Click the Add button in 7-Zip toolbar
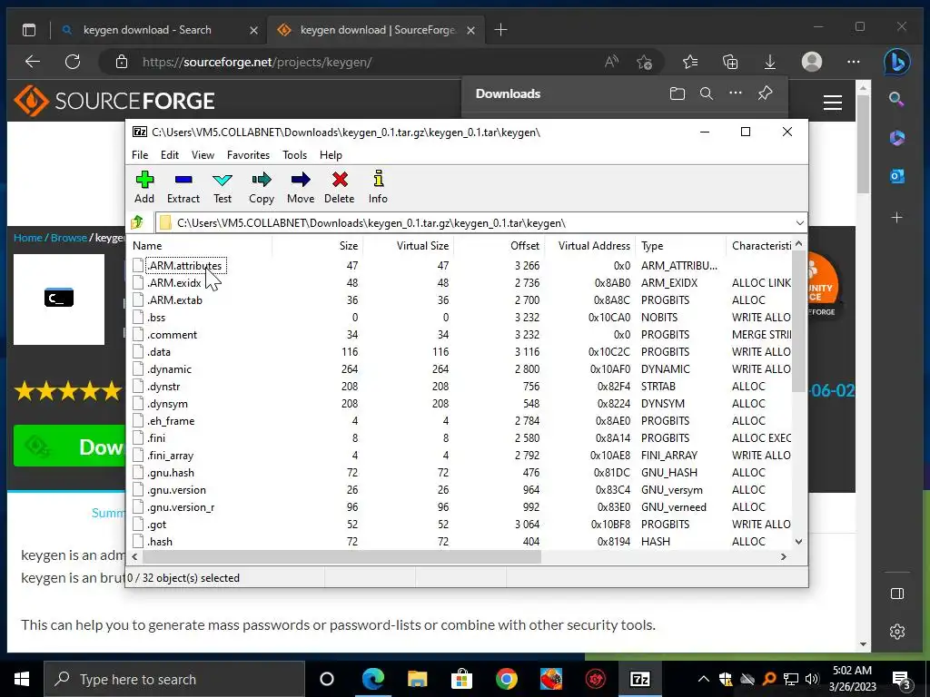Viewport: 930px width, 697px height. pyautogui.click(x=144, y=187)
